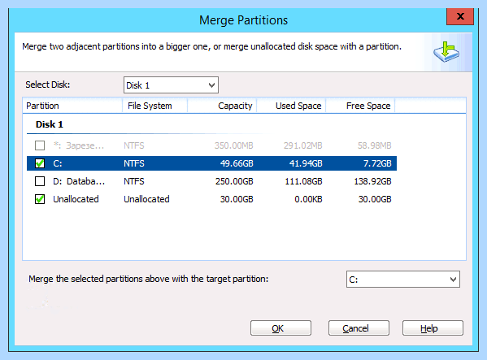Screen dimensions: 487x360
Task: Click the 111.08GB used space value
Action: tap(303, 181)
